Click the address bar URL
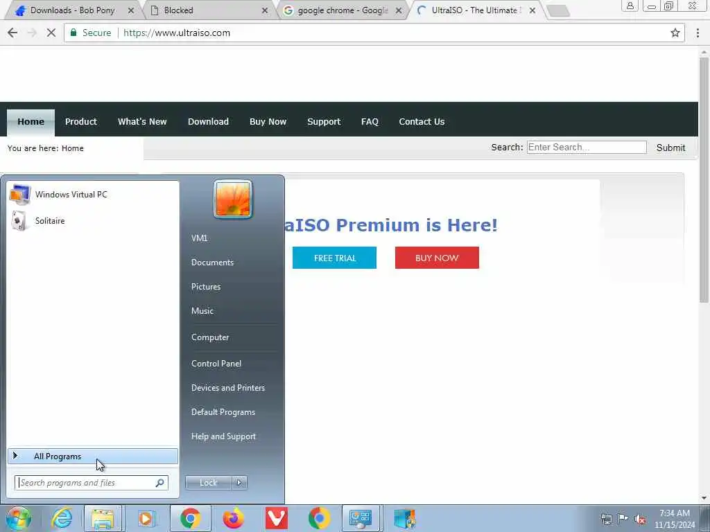Image resolution: width=710 pixels, height=532 pixels. (177, 33)
